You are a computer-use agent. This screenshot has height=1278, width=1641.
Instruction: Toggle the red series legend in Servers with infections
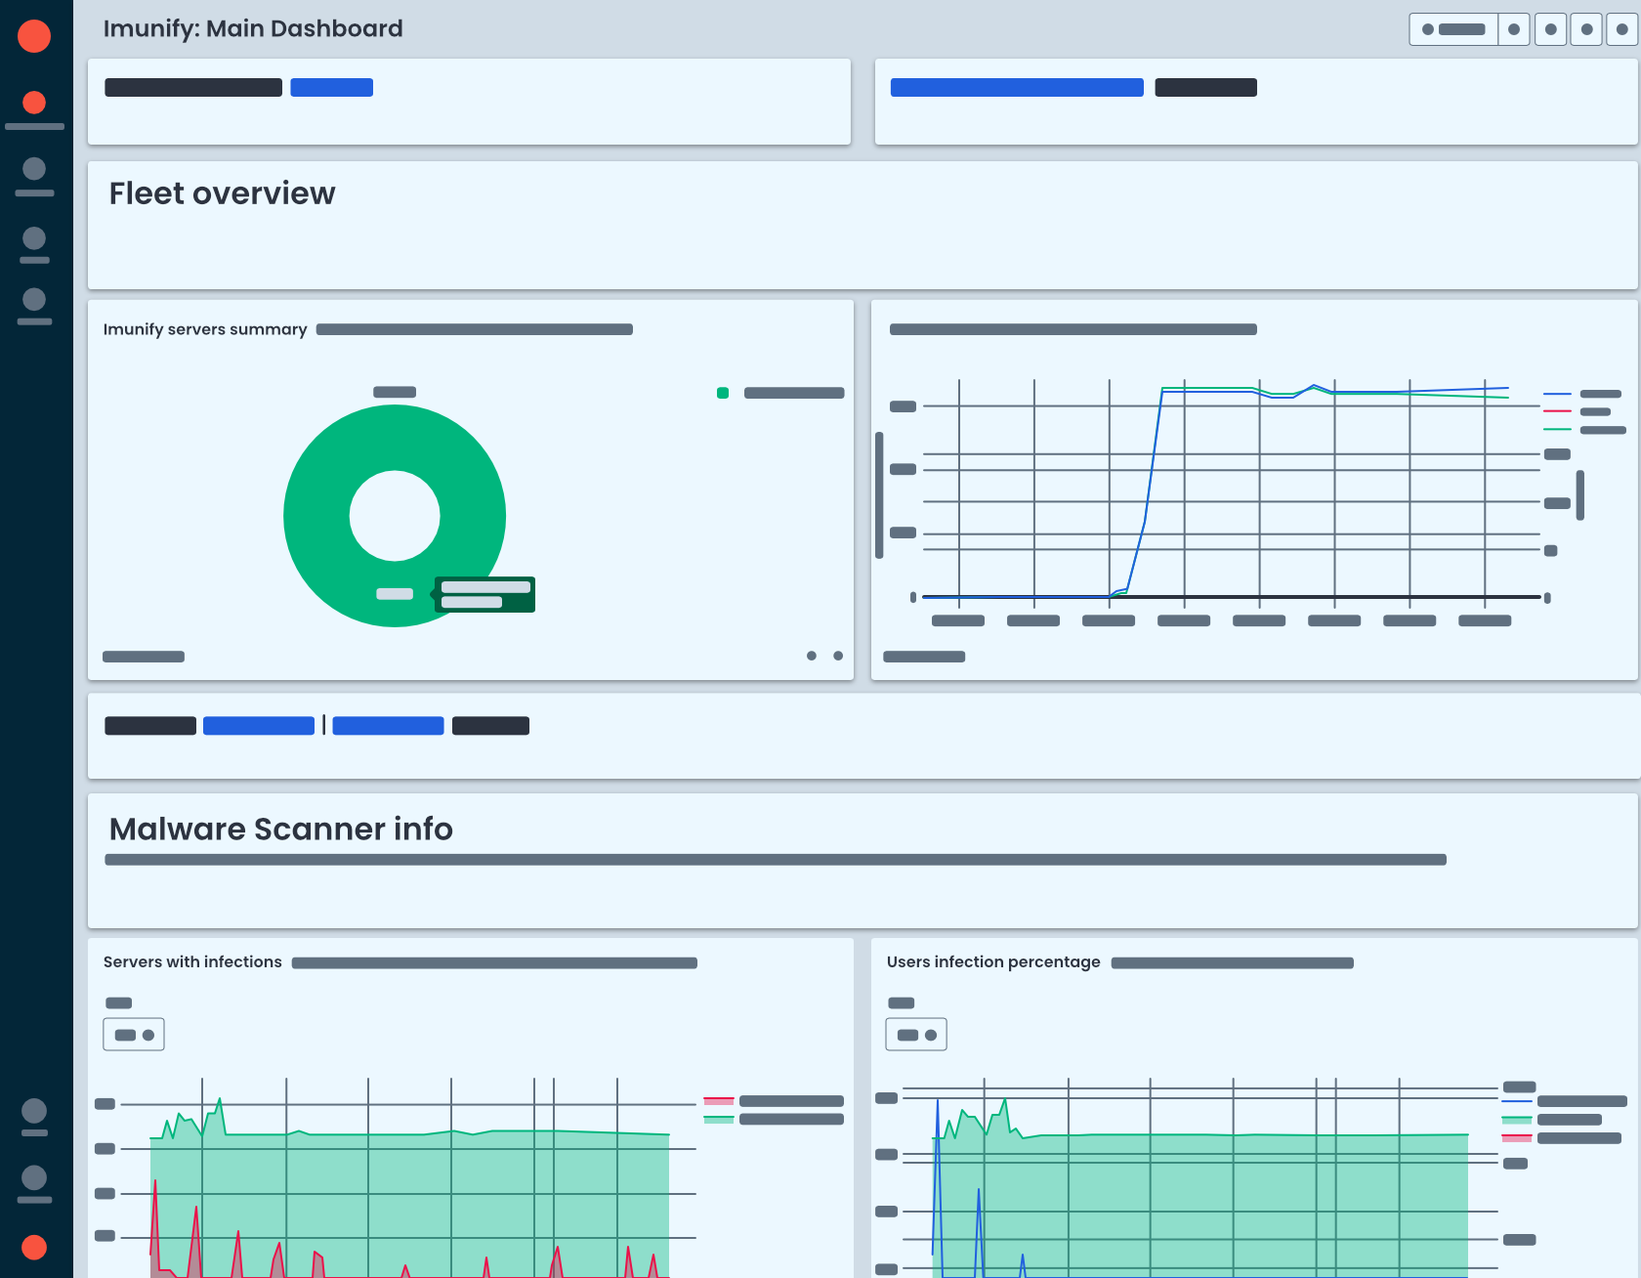(x=774, y=1101)
